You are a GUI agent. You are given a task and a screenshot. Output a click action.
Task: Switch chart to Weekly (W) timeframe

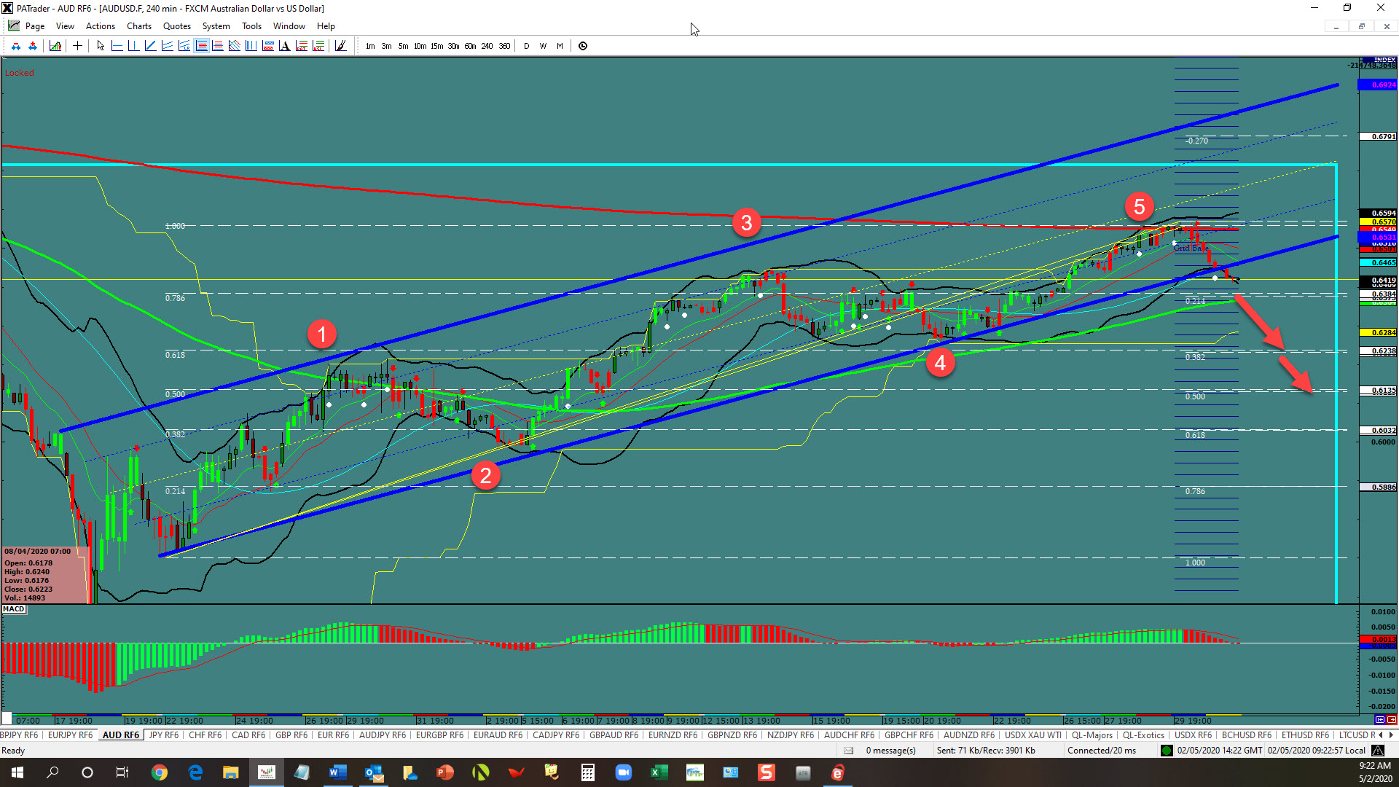(543, 46)
